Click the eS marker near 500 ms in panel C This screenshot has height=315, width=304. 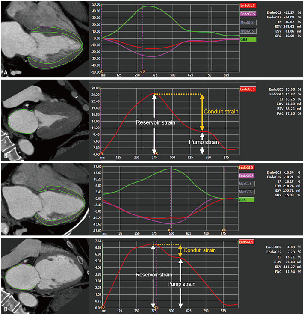click(170, 229)
